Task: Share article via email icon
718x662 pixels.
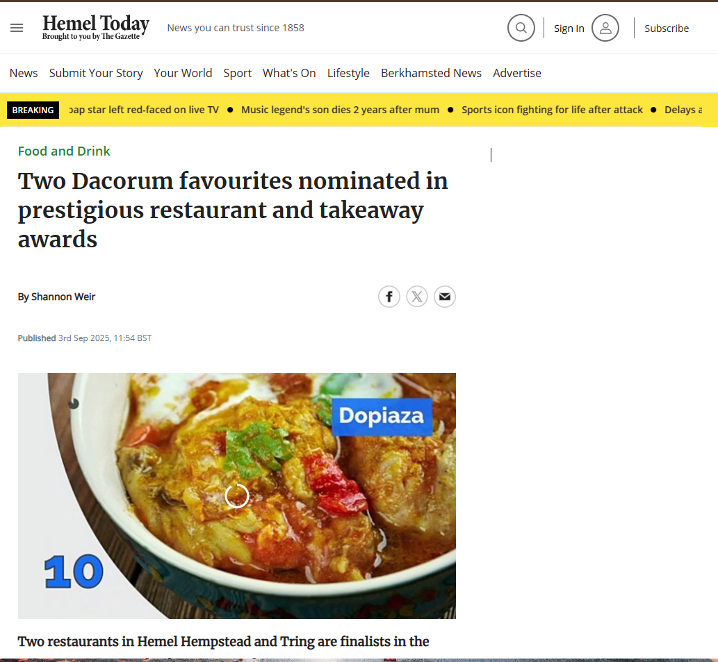Action: click(445, 297)
